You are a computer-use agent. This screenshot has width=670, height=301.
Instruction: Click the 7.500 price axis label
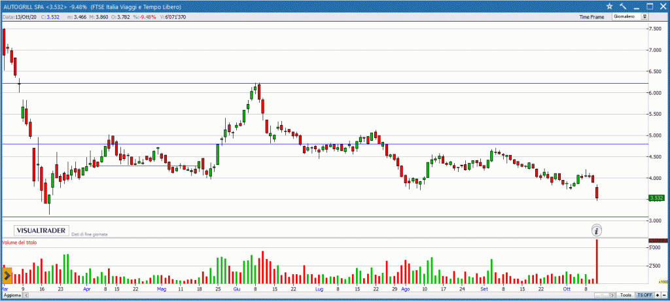656,29
